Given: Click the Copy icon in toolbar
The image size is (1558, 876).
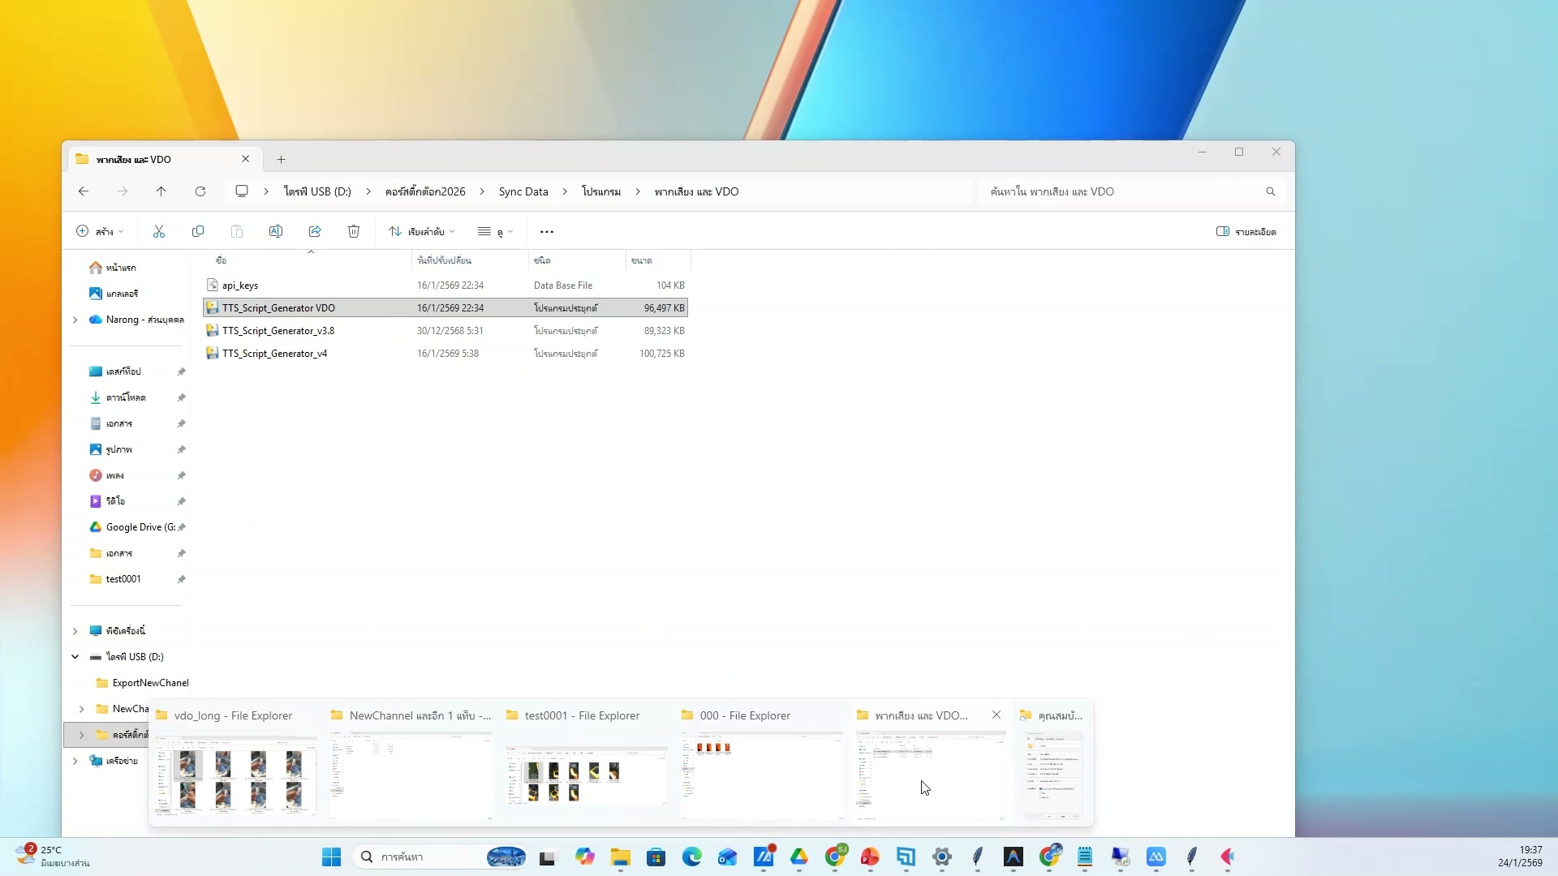Looking at the screenshot, I should pos(198,232).
